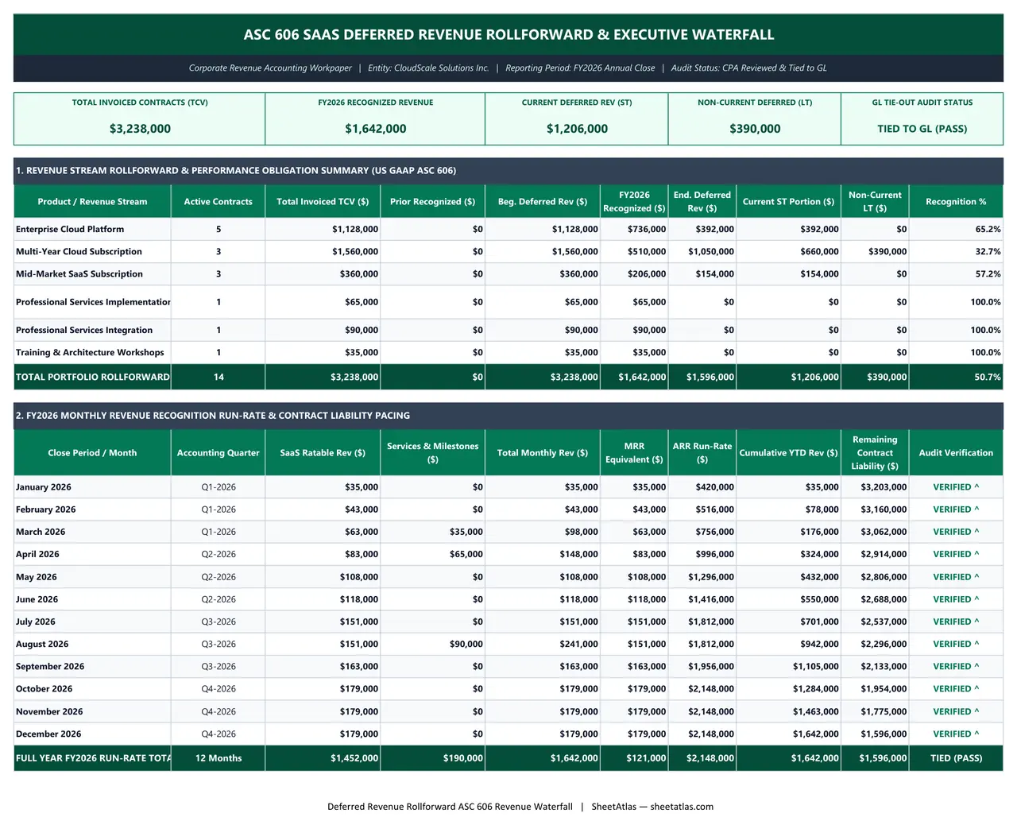Click the September 2026 cumulative YTD $1,105,000
The width and height of the screenshot is (1017, 825).
point(788,666)
